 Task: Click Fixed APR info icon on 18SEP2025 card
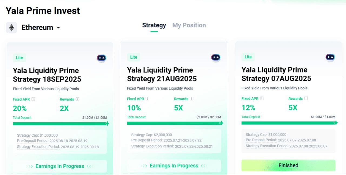pos(33,99)
